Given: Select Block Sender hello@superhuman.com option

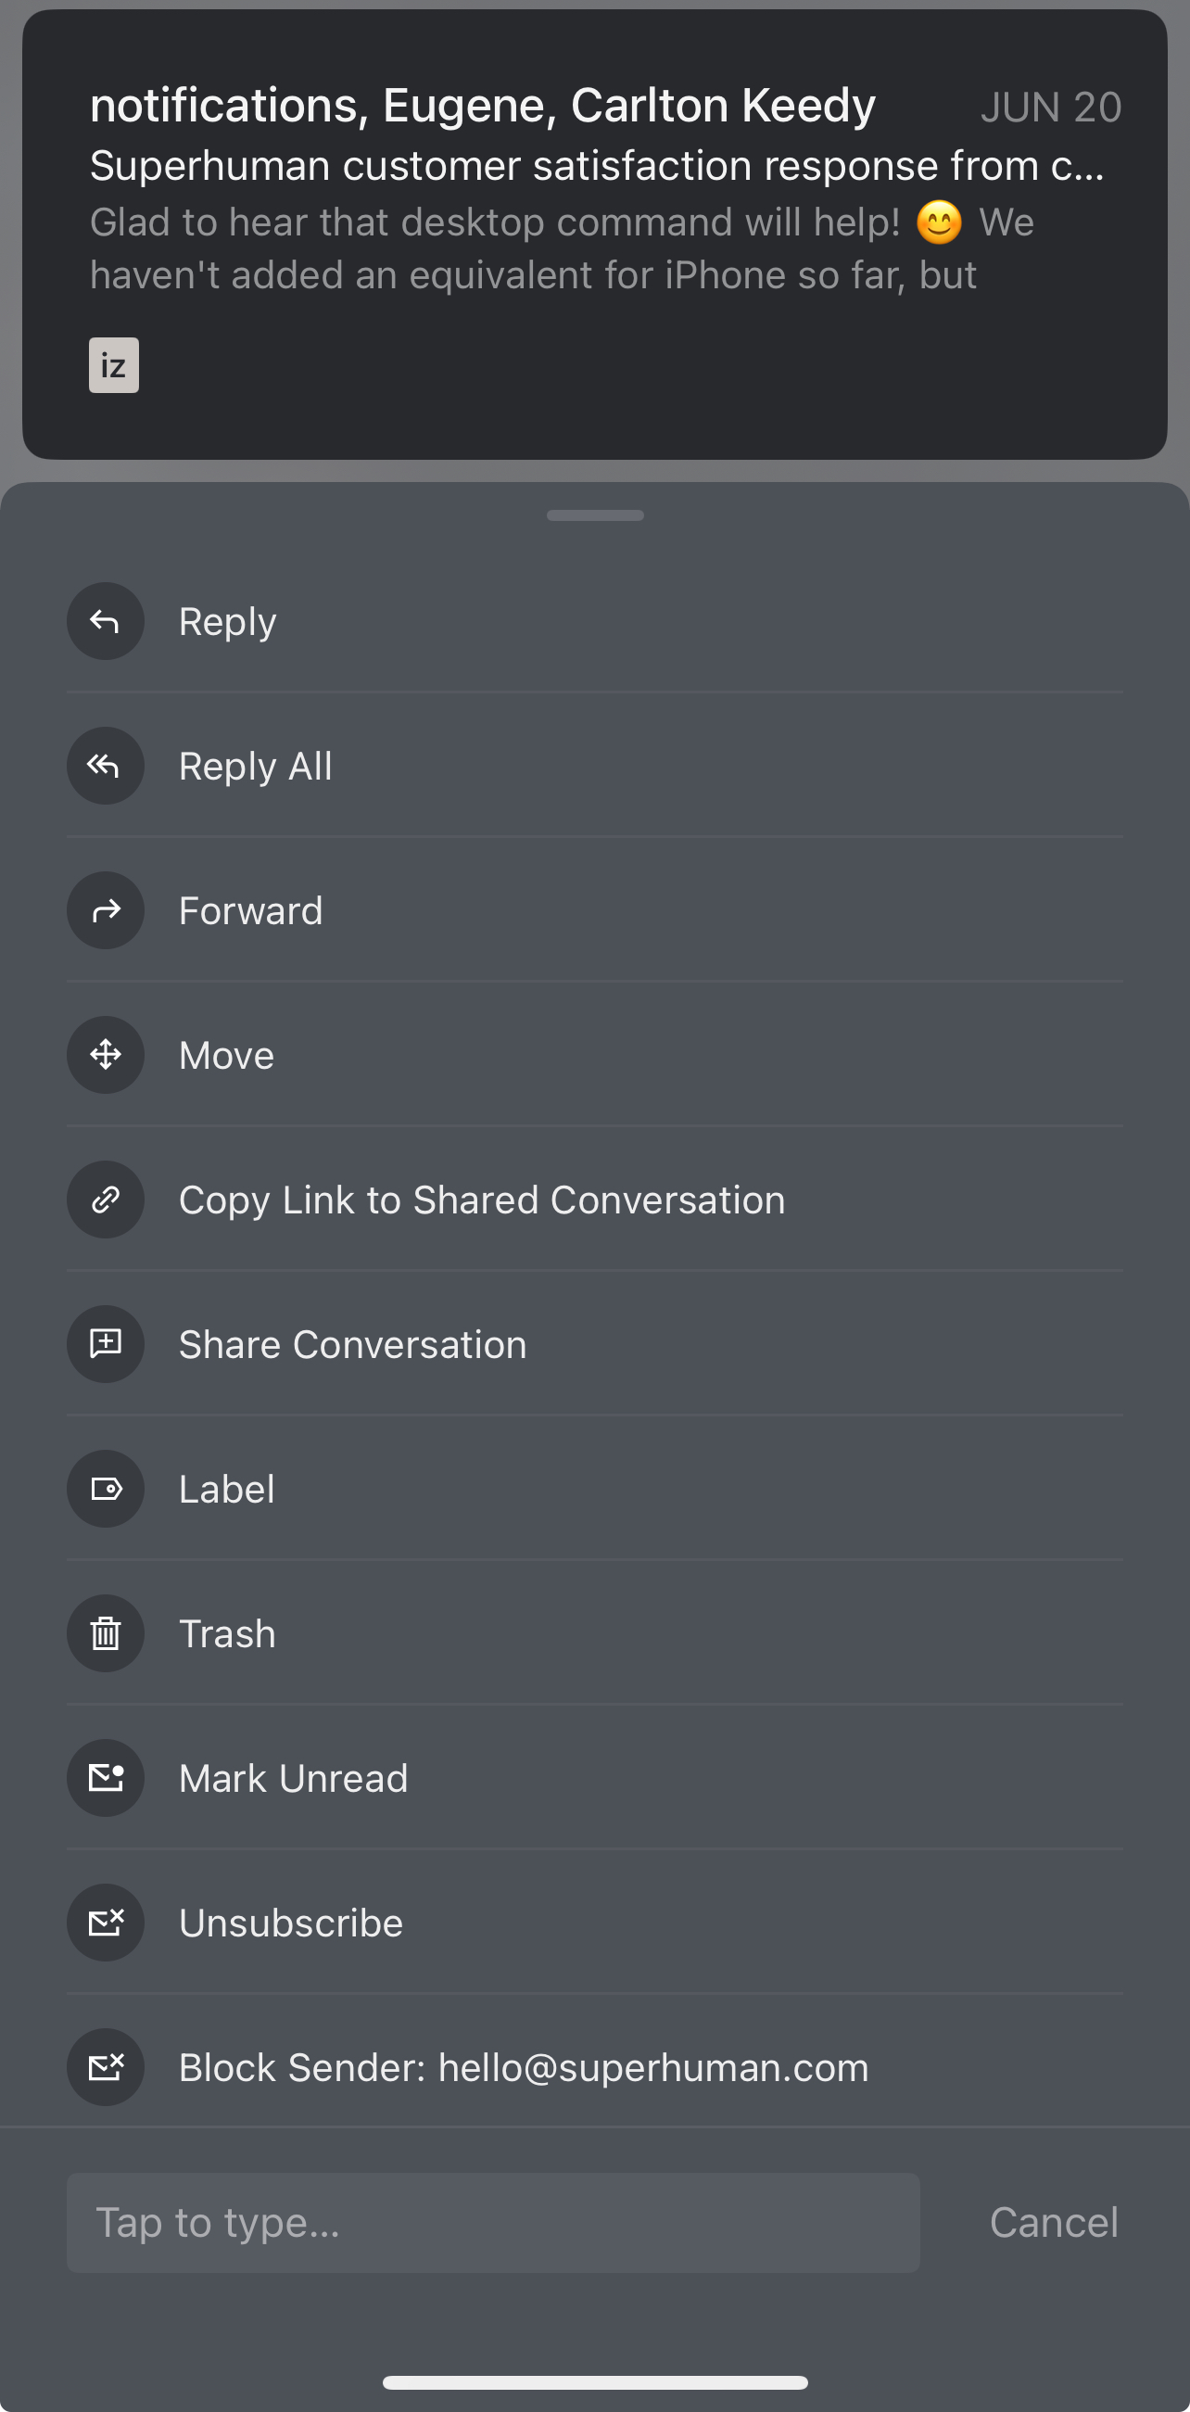Looking at the screenshot, I should (x=524, y=2068).
